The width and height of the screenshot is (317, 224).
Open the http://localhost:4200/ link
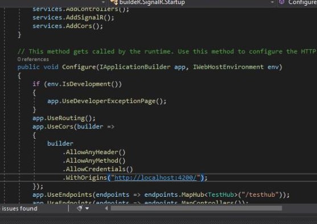155,178
